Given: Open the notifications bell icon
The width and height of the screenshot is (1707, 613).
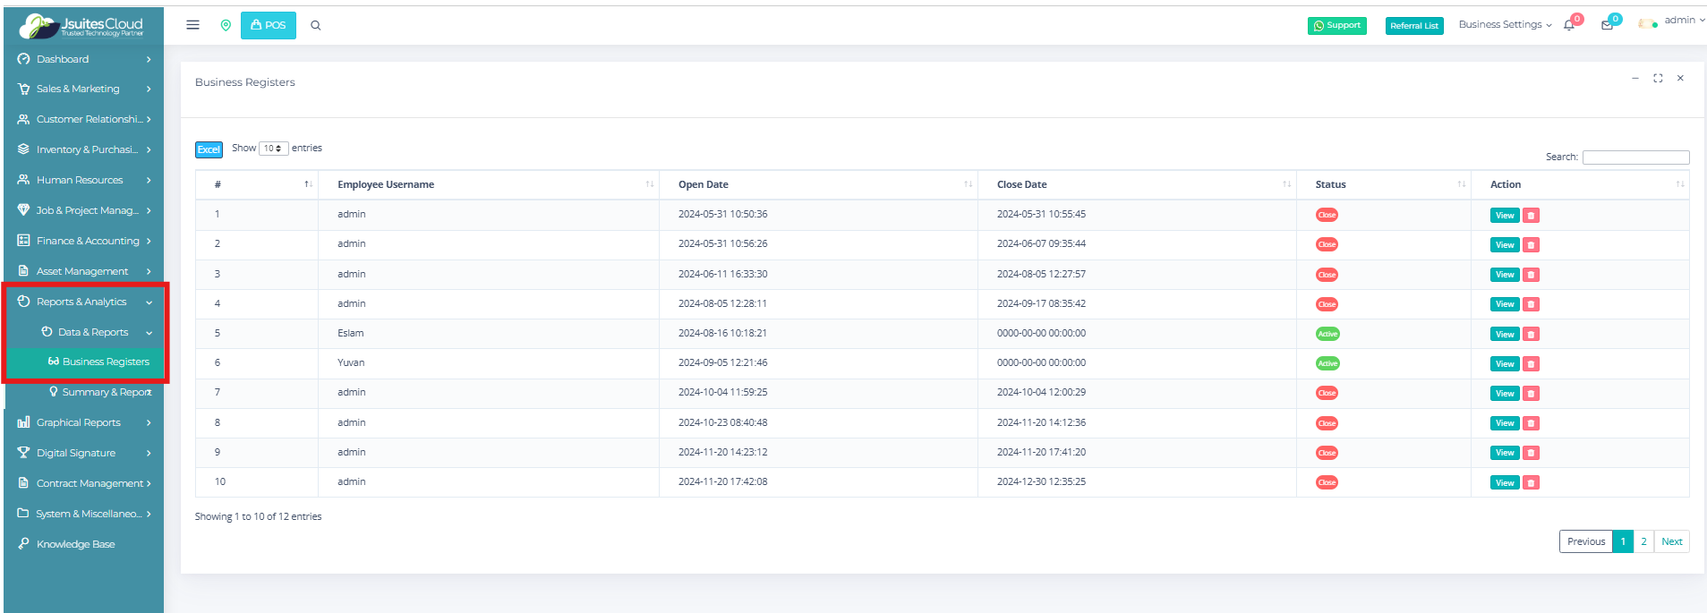Looking at the screenshot, I should (x=1569, y=25).
